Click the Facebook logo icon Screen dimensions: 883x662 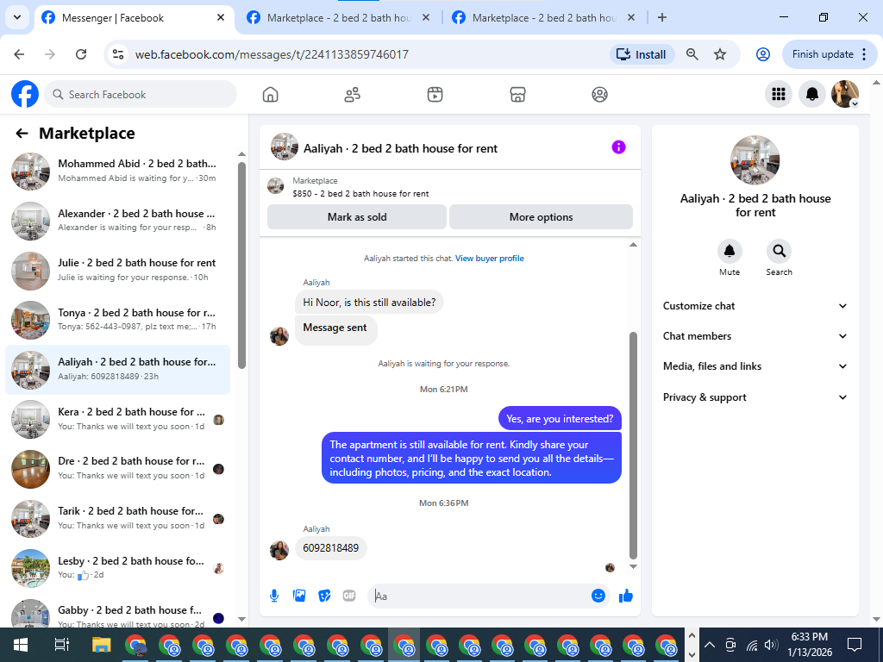click(x=25, y=94)
